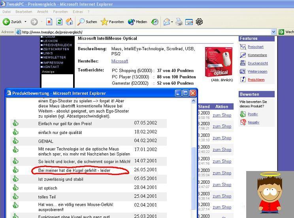
Task: Open the Suchen search panel
Action: [87, 22]
